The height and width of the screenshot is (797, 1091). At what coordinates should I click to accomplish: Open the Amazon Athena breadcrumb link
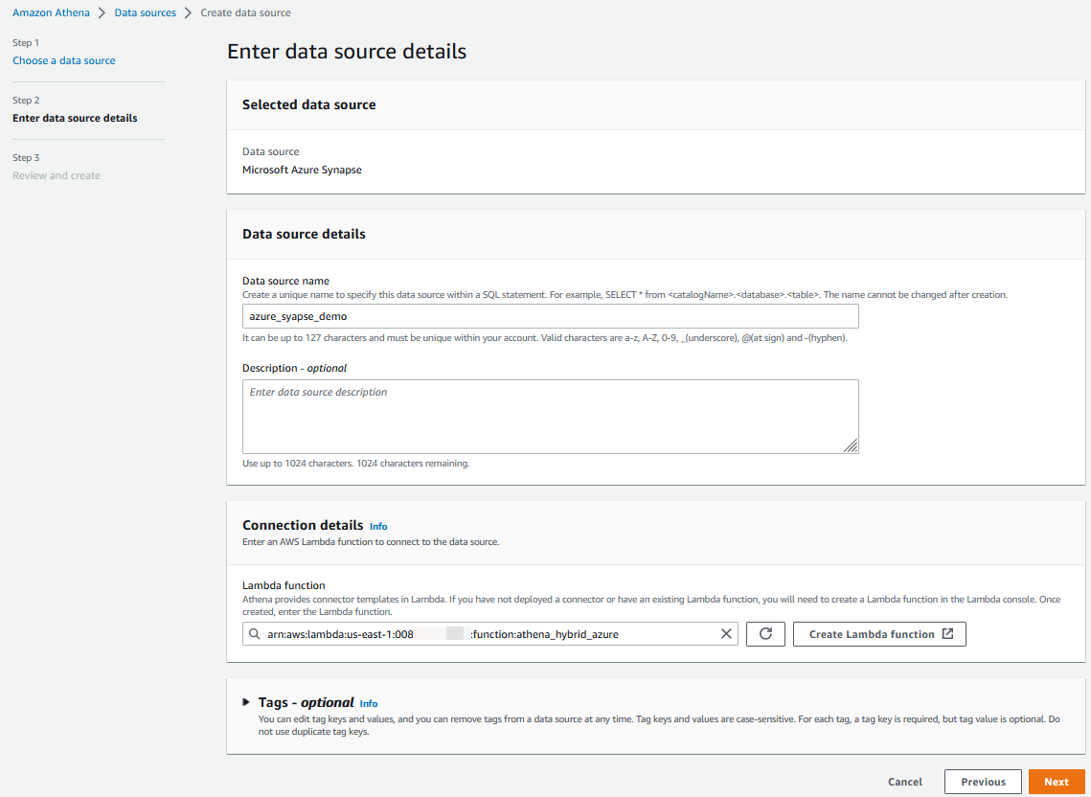pyautogui.click(x=51, y=12)
